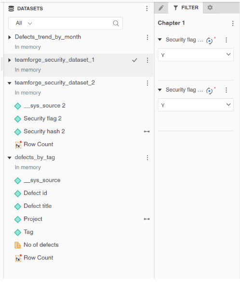Screen dimensions: 240x299
Task: Click the second Security flag target scope icon
Action: pos(210,91)
